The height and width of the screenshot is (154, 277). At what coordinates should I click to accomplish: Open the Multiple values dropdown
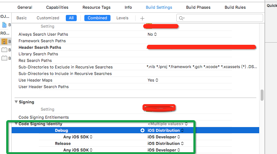tap(168, 124)
